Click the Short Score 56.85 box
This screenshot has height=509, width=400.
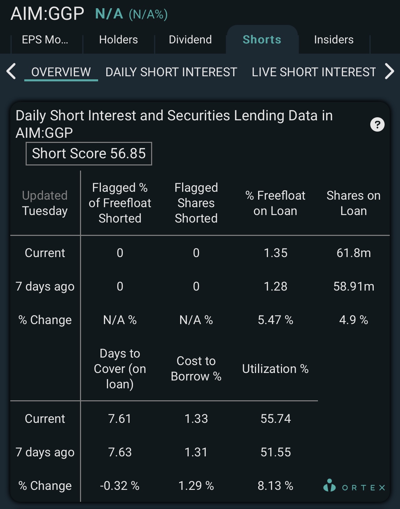coord(89,153)
